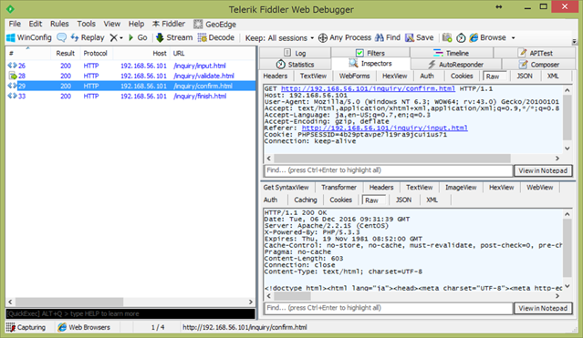Show request HexView inspector
The height and width of the screenshot is (338, 583).
(394, 76)
